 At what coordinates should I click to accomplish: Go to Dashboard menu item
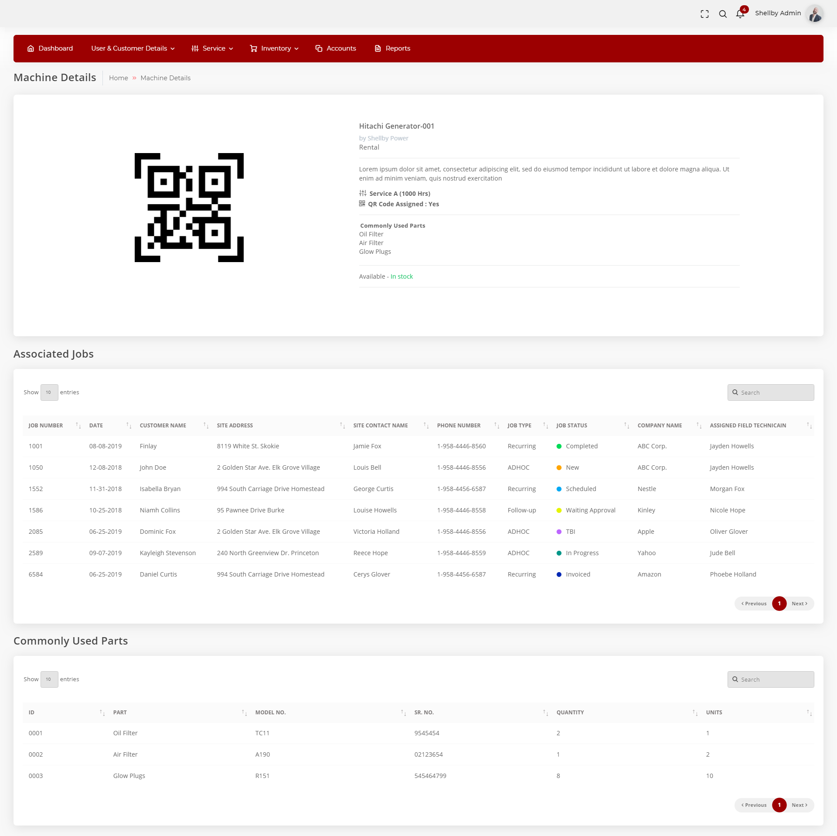[x=50, y=48]
